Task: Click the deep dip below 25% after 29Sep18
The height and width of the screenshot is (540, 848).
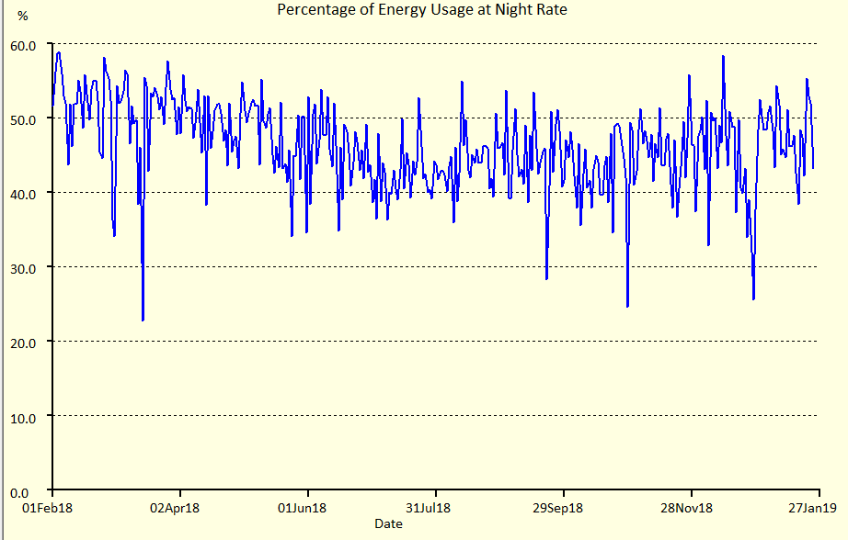Action: [x=627, y=306]
